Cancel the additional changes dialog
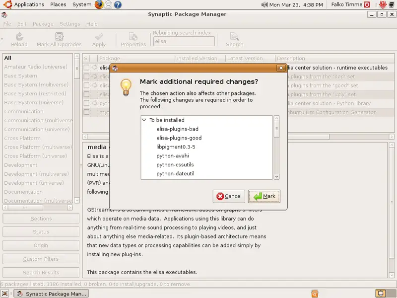 pos(229,196)
